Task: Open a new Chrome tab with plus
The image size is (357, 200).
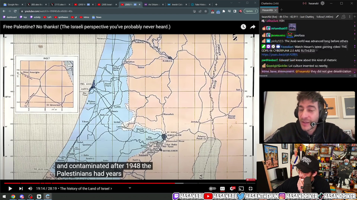Action: click(x=216, y=4)
